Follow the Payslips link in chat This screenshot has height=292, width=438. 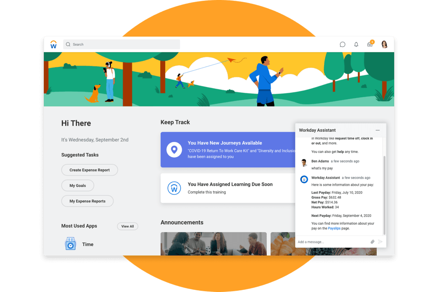[x=334, y=229]
